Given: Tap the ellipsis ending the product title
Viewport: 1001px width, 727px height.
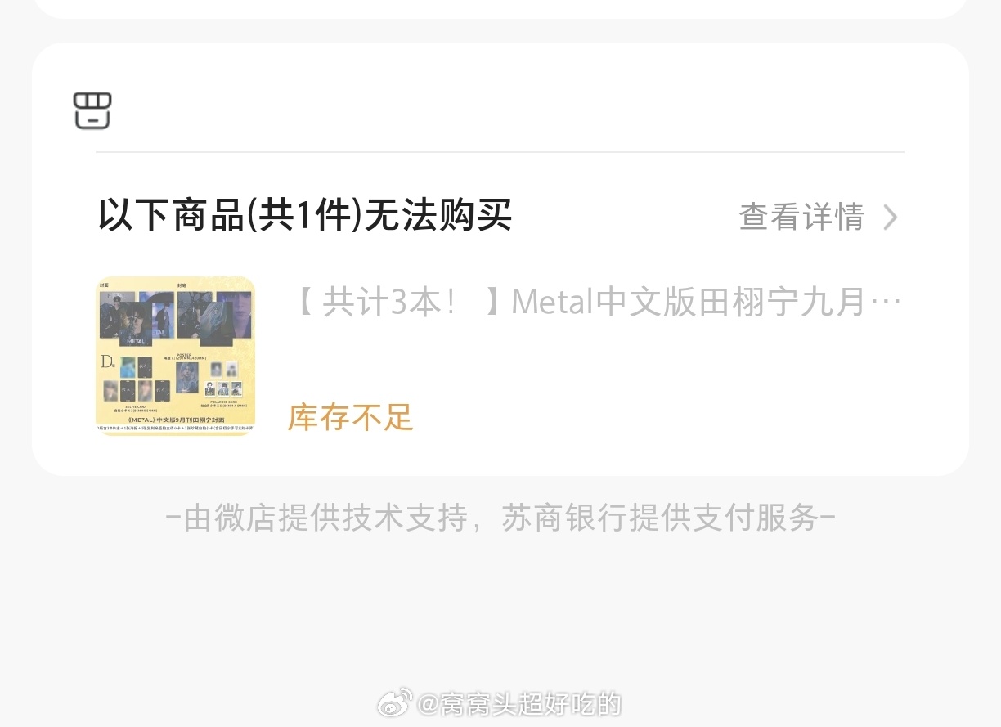Looking at the screenshot, I should (x=886, y=303).
